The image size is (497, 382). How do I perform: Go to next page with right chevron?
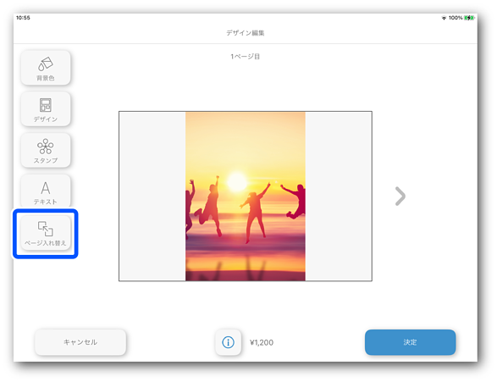click(x=400, y=197)
